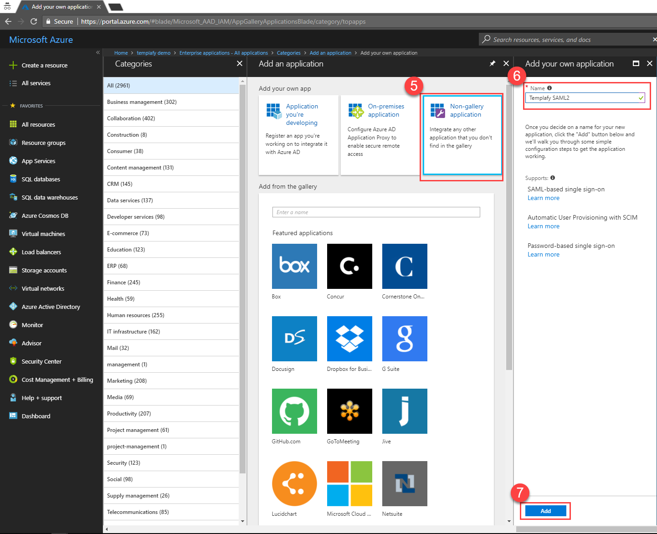Click the Microsoft Azure logo text
Screen dimensions: 657x534
[x=41, y=40]
